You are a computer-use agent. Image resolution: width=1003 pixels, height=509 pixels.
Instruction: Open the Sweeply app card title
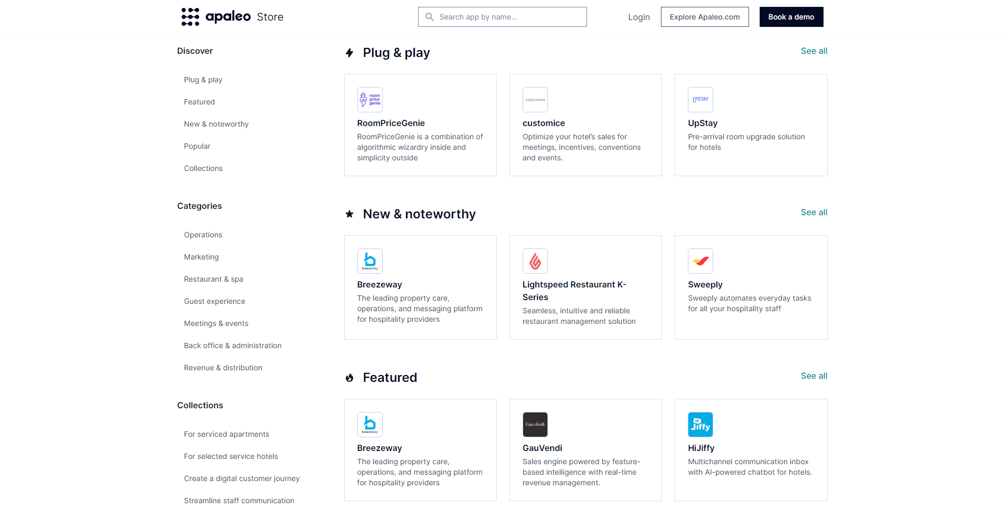[x=705, y=285]
